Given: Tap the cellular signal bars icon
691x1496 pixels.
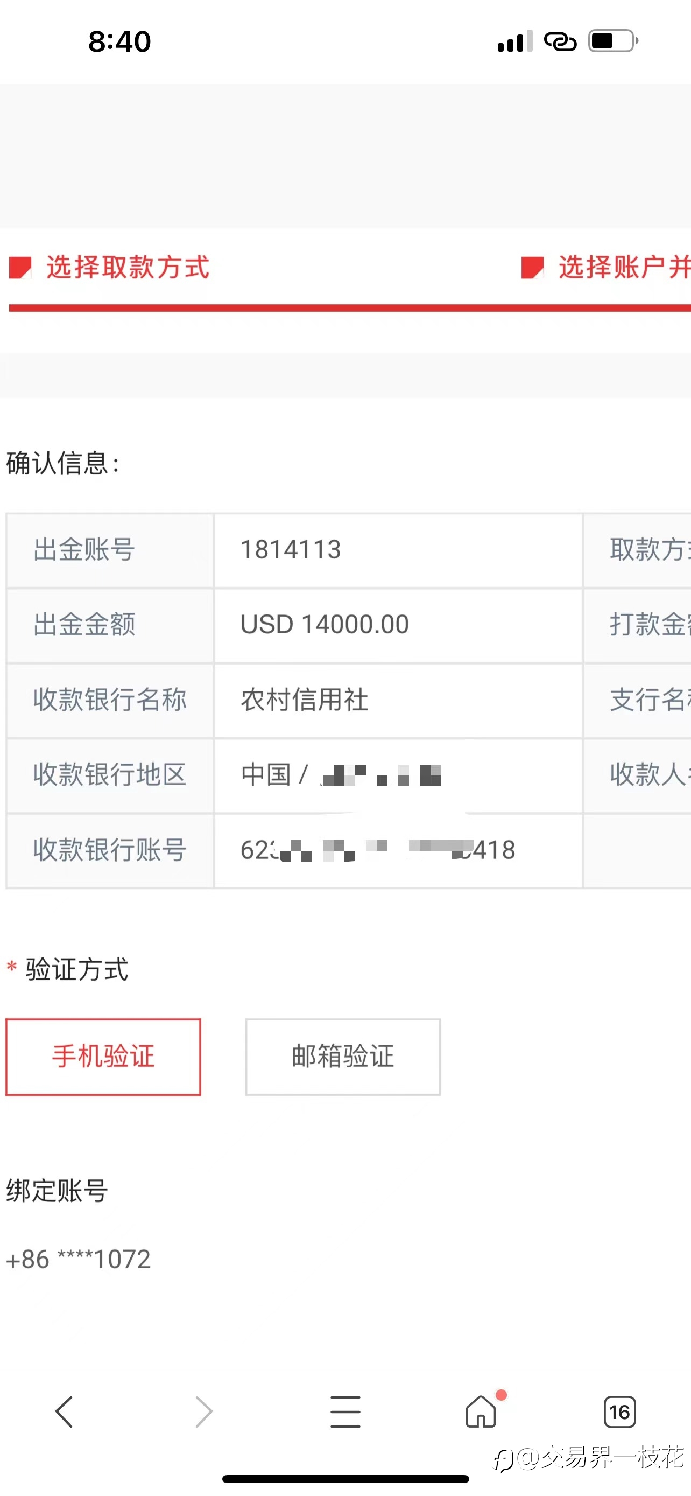Looking at the screenshot, I should click(x=514, y=41).
